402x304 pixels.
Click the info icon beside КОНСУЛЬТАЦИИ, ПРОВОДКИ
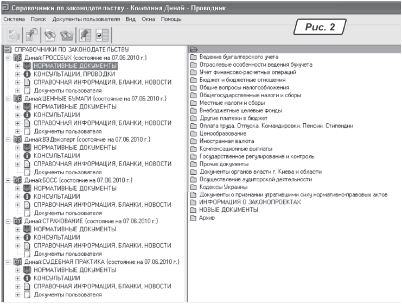click(28, 74)
